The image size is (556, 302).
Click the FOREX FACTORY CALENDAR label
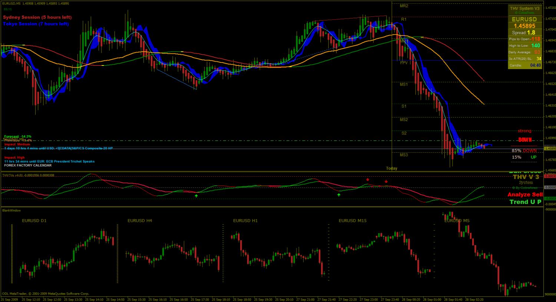point(28,166)
